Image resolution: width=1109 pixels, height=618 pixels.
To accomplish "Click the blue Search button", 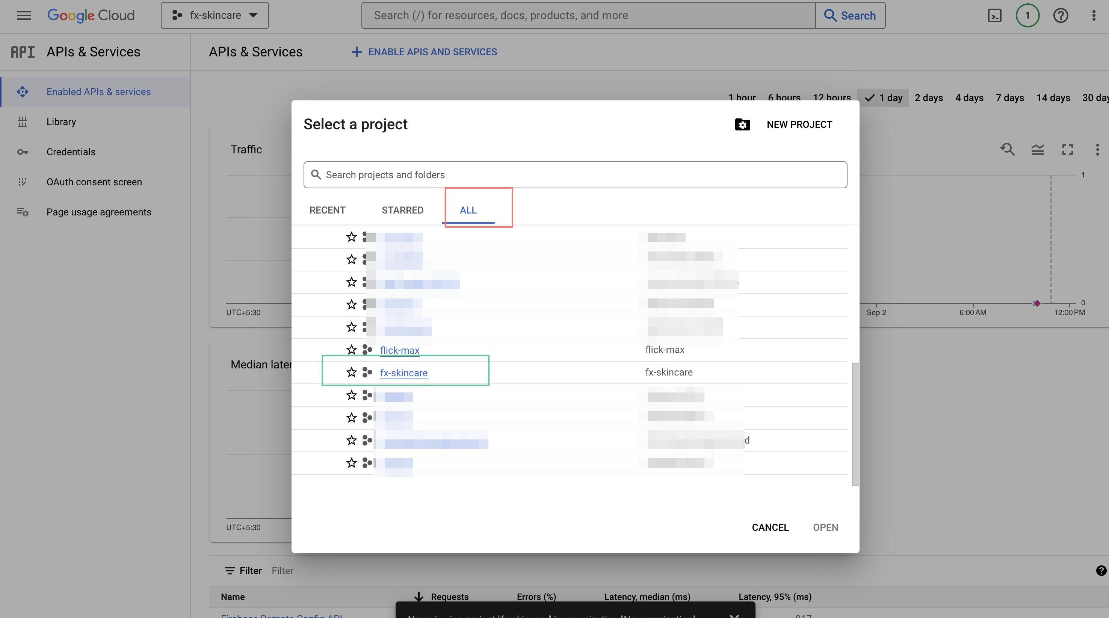I will (850, 15).
